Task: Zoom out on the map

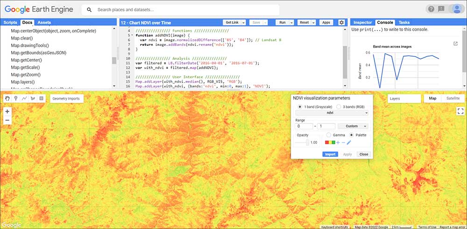Action: 7,121
